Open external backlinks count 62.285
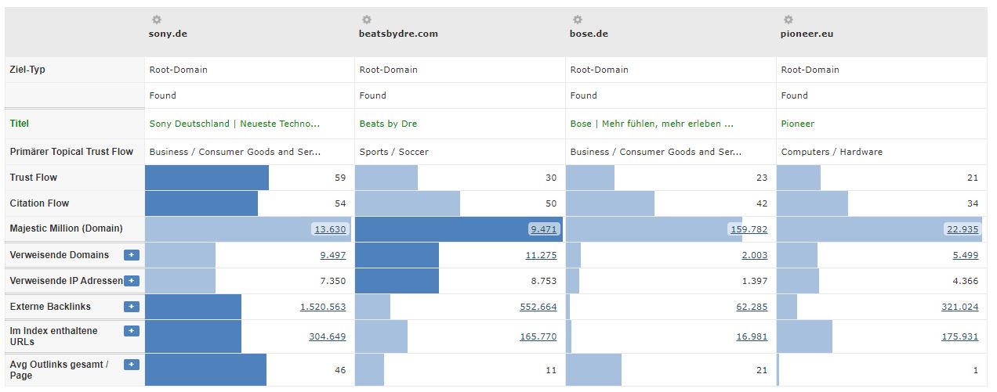Screen dimensions: 997x392 752,307
